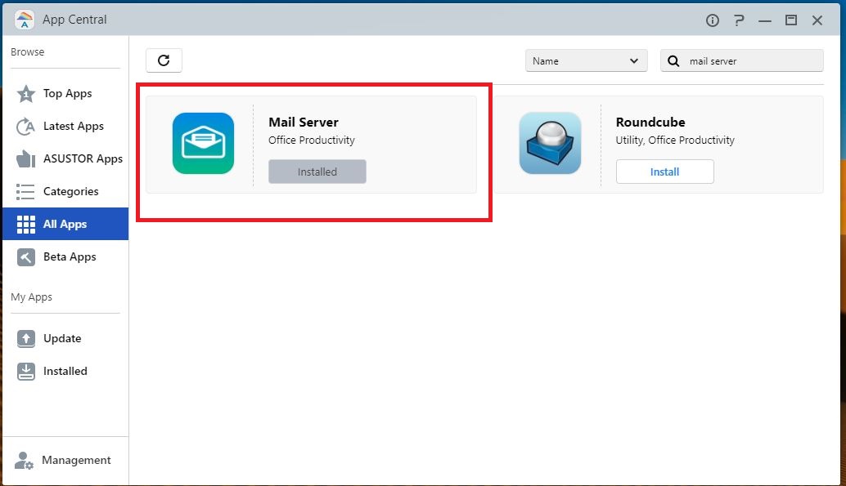Click the Management user-gear icon
This screenshot has width=846, height=486.
pos(24,461)
